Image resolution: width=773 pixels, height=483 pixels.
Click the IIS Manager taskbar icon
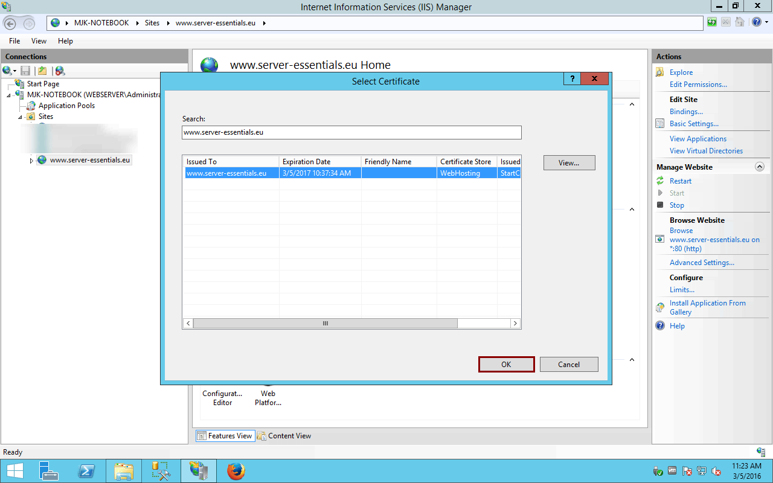pos(199,471)
